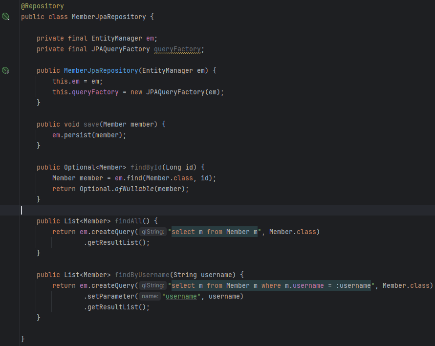Click the save method name
The image size is (435, 346).
[91, 124]
